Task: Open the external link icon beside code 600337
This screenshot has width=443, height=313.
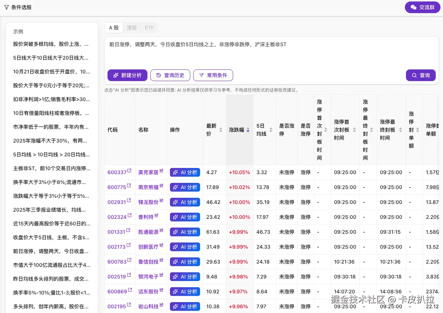Action: click(129, 170)
